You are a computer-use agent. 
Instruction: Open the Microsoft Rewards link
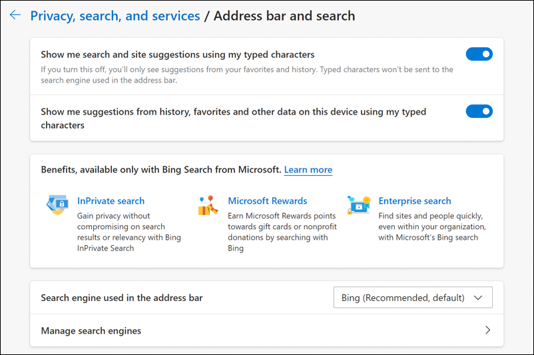click(x=268, y=201)
